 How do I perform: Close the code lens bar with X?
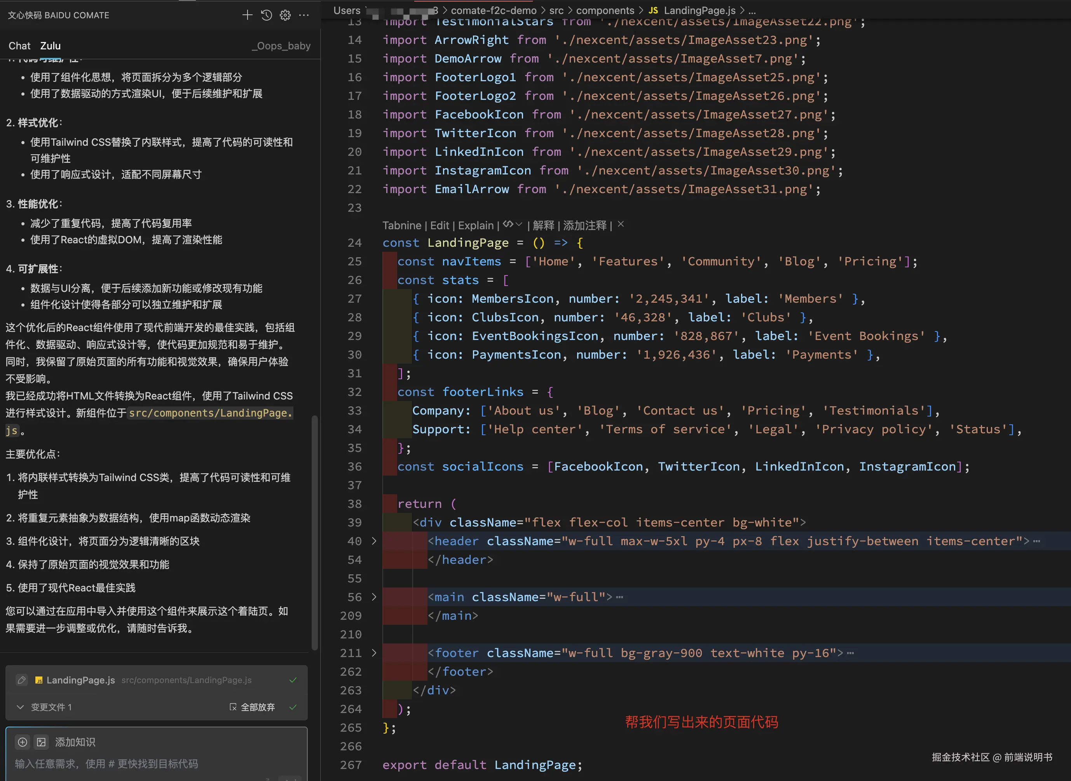coord(621,224)
